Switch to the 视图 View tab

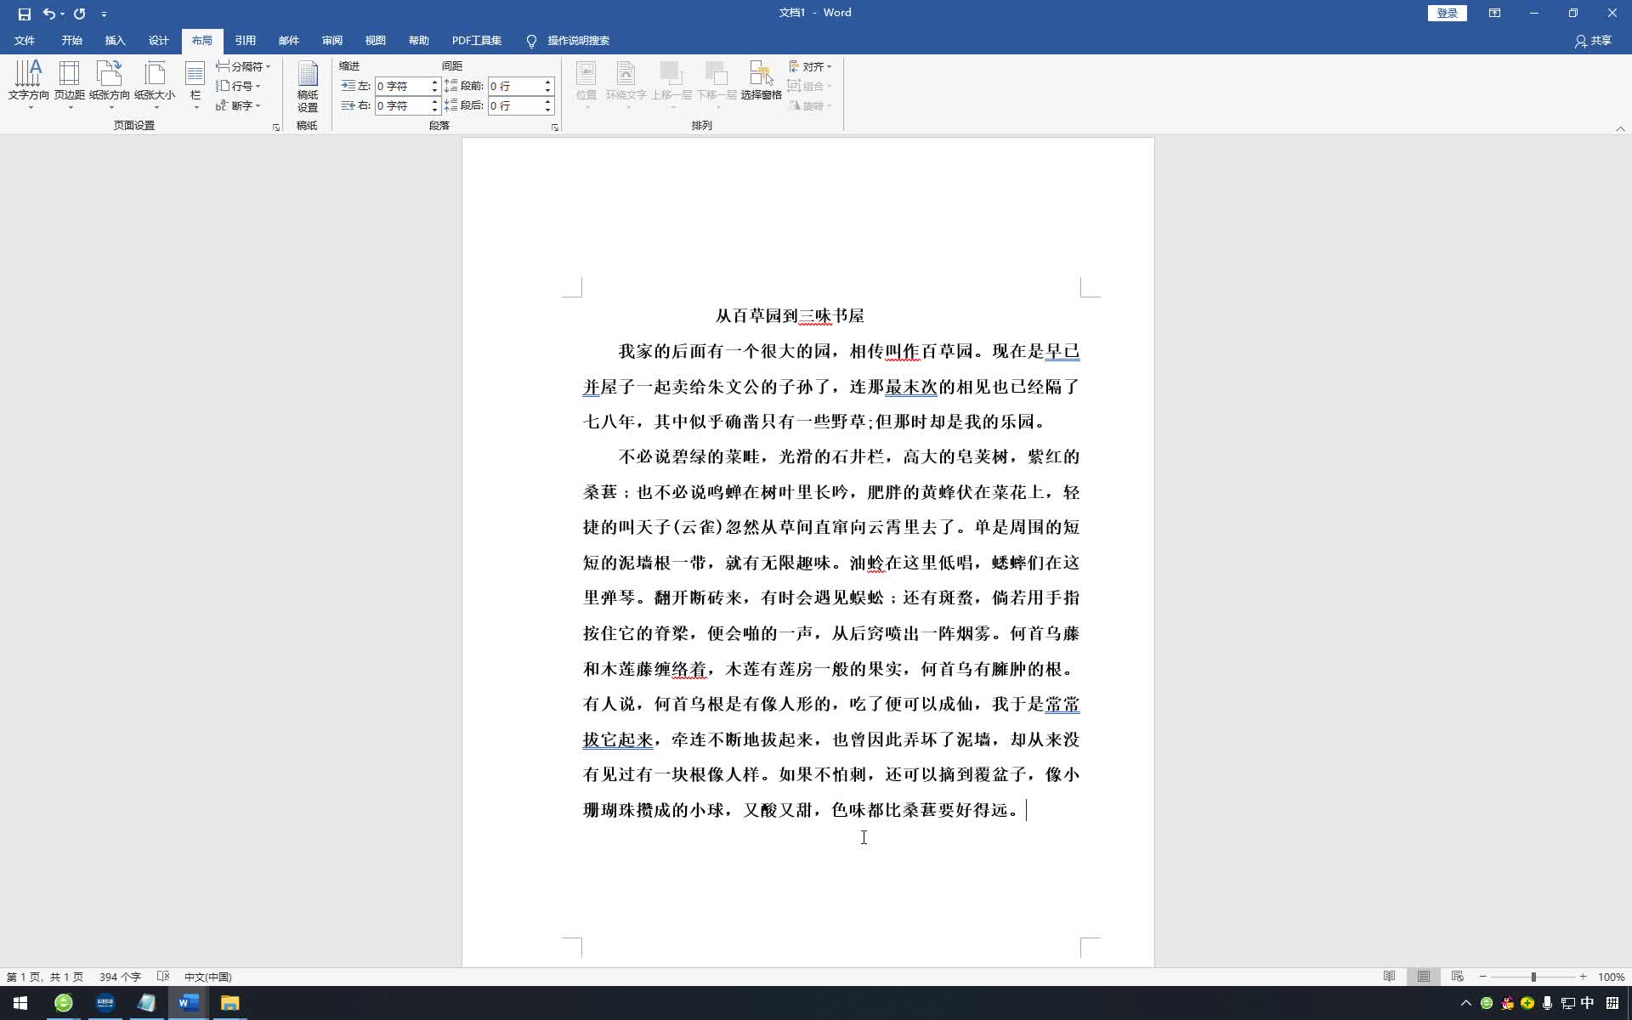point(376,41)
